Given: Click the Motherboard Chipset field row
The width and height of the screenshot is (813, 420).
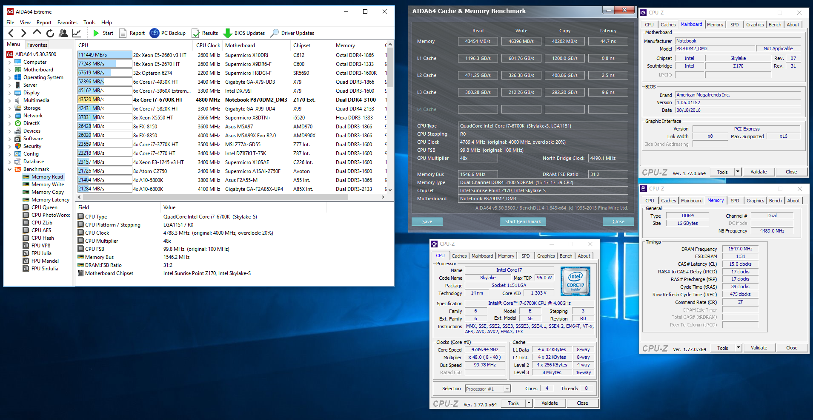Looking at the screenshot, I should 235,273.
